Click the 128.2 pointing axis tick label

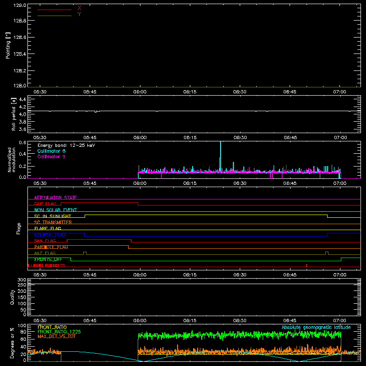click(20, 71)
